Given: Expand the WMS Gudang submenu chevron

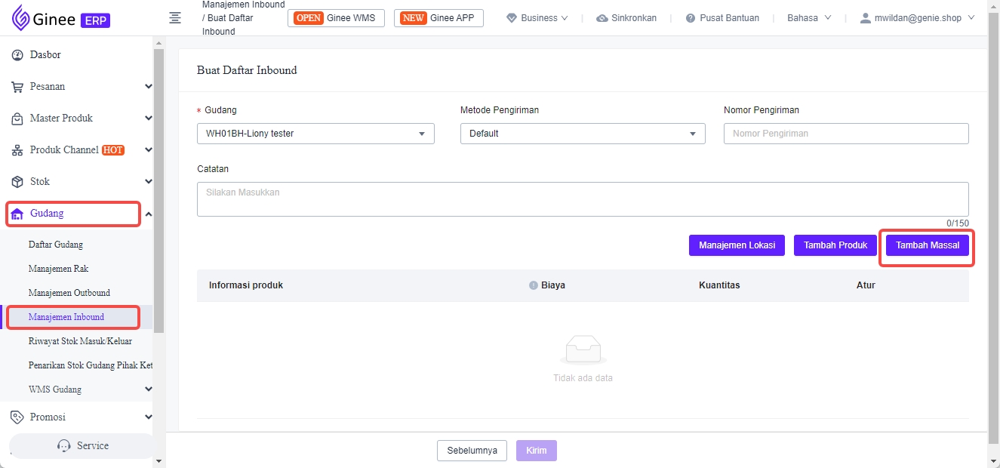Looking at the screenshot, I should click(148, 389).
